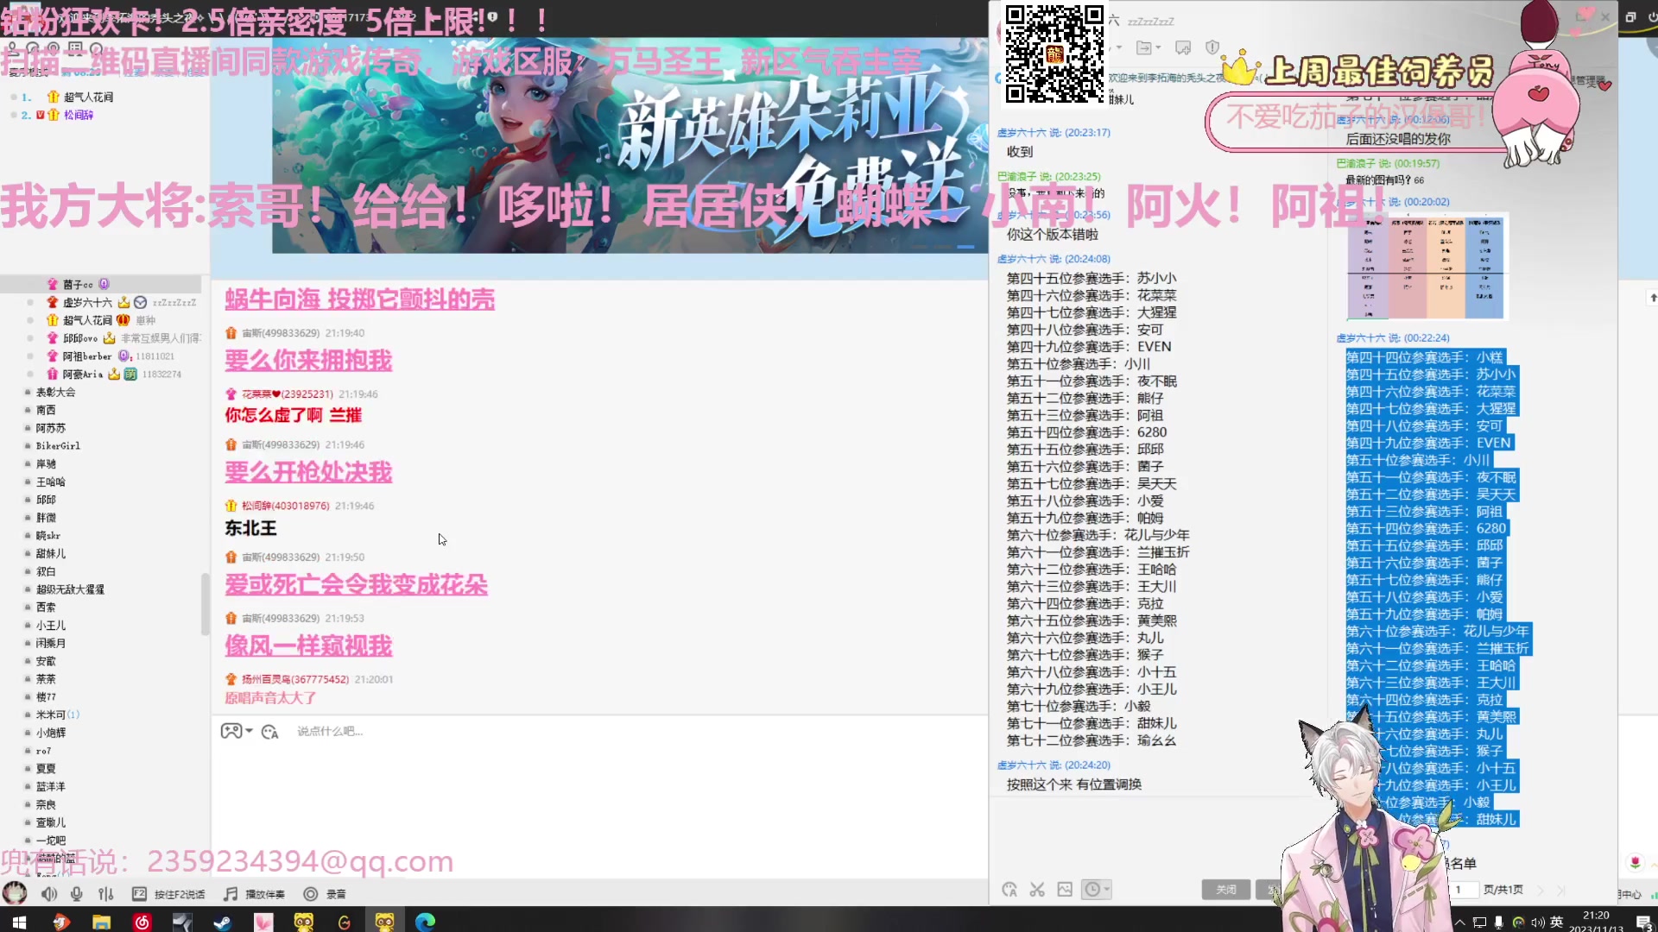This screenshot has width=1658, height=932.
Task: Open the gamepad emoji menu in chat input
Action: pos(237,731)
